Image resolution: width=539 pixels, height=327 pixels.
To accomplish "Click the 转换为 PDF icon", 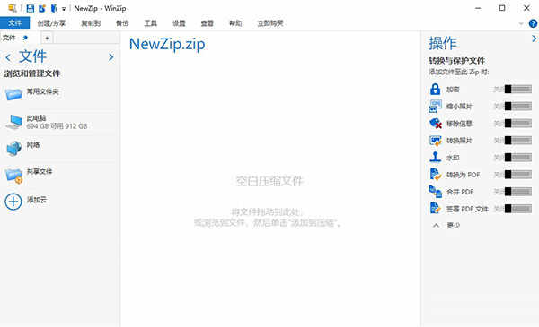I will [435, 175].
